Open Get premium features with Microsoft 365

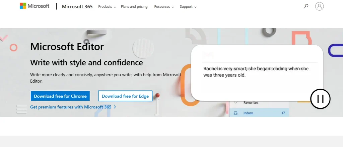pos(73,107)
